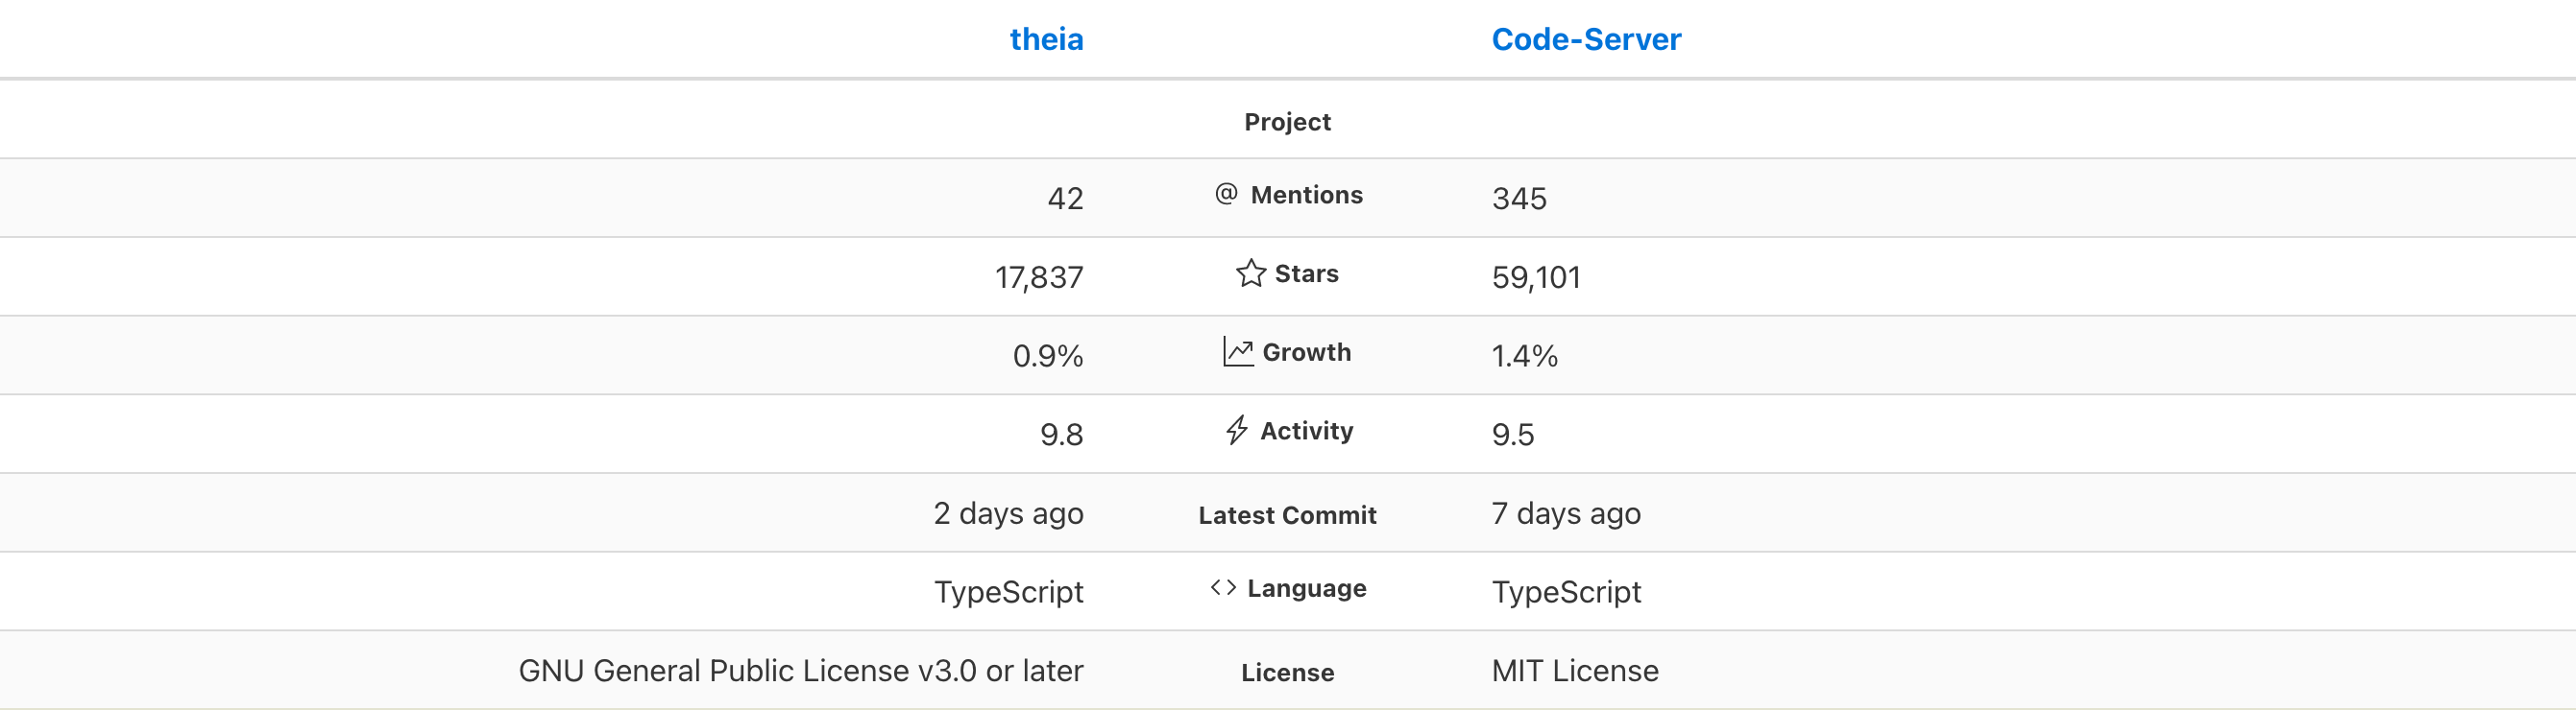This screenshot has width=2576, height=710.
Task: Click Code-Server's 345 mentions value
Action: click(1519, 198)
